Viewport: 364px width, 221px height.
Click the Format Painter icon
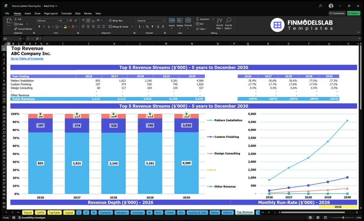click(15, 29)
